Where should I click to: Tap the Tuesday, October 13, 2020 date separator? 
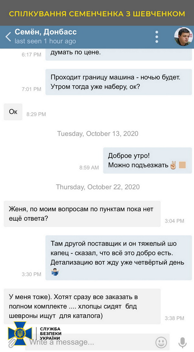pyautogui.click(x=98, y=134)
